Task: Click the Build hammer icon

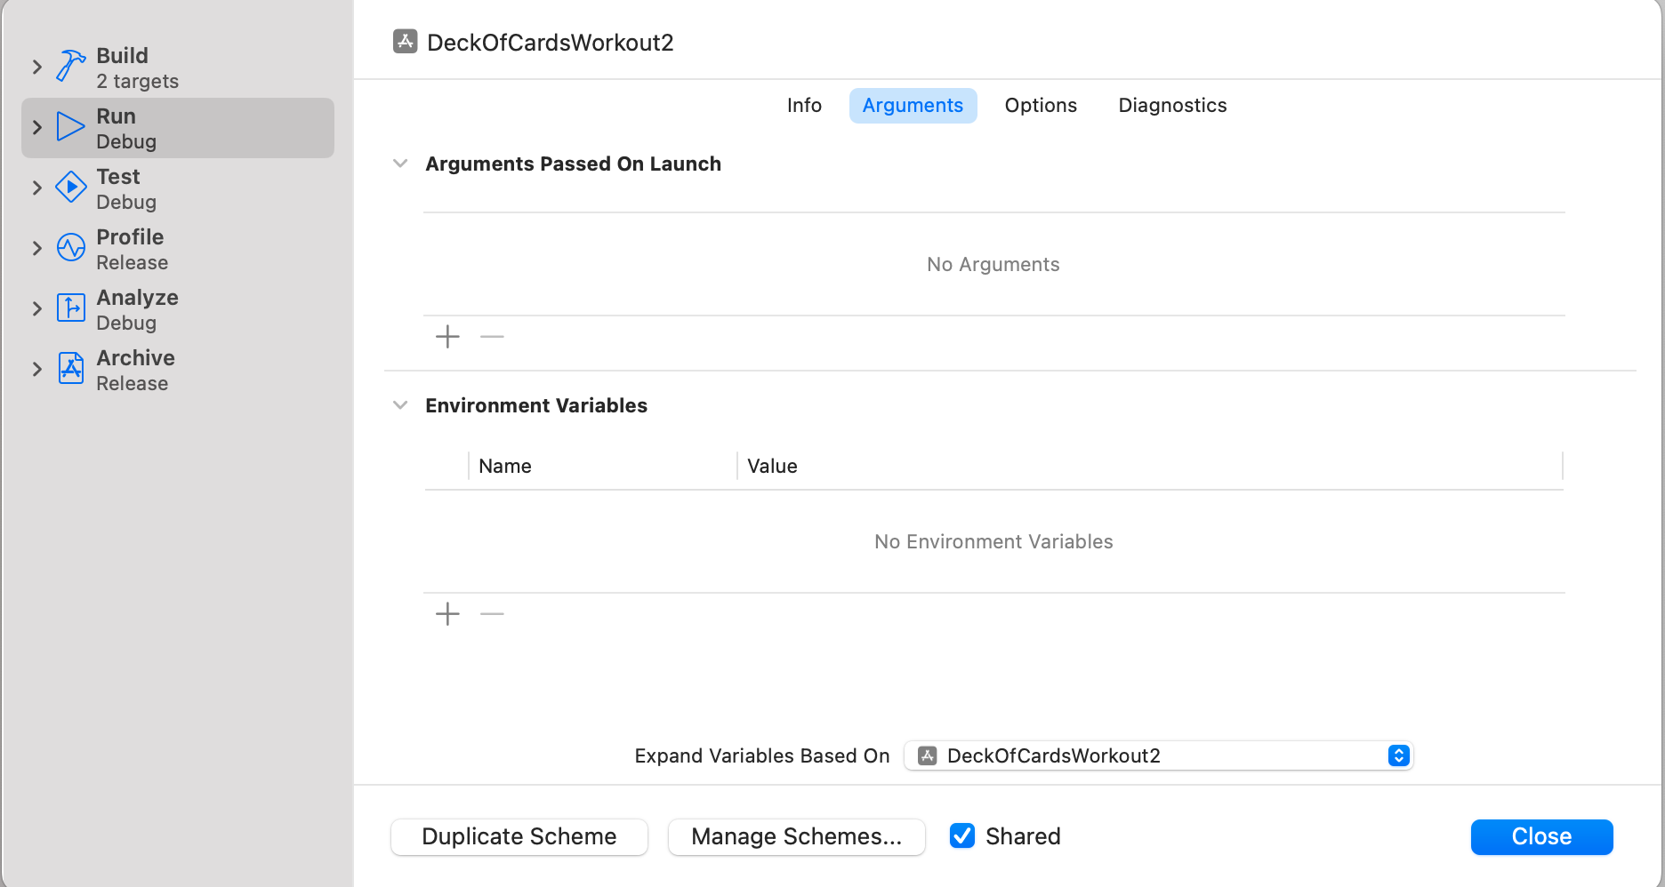Action: click(71, 67)
